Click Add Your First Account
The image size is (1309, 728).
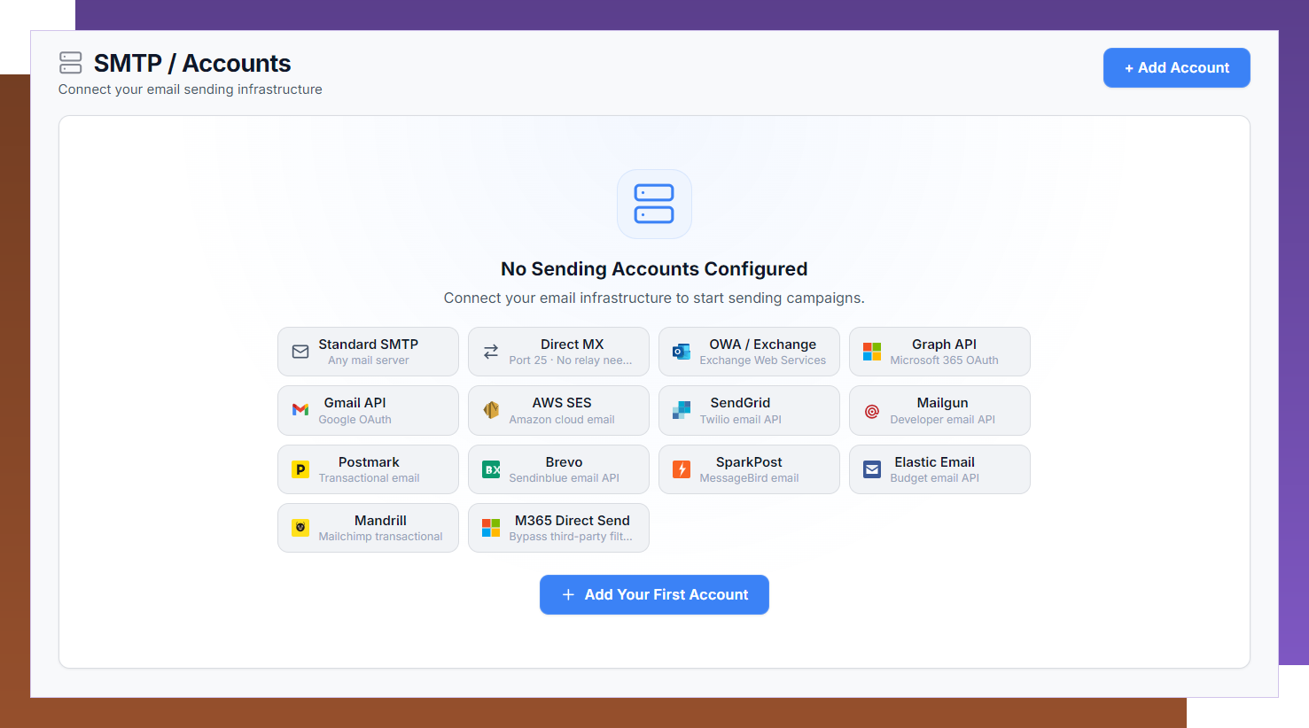click(654, 594)
